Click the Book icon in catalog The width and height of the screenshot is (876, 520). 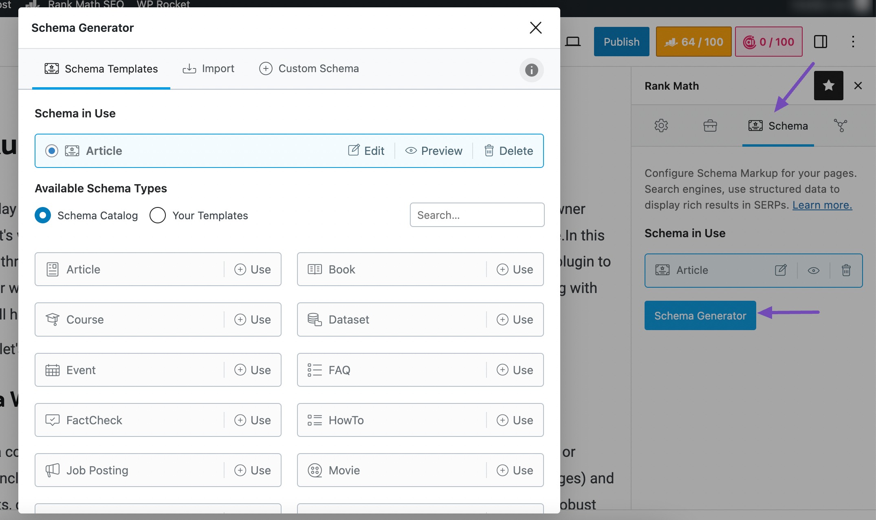pyautogui.click(x=315, y=269)
